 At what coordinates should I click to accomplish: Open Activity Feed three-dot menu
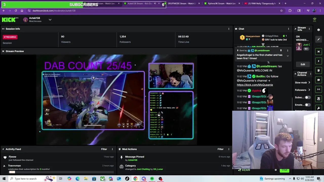112,149
